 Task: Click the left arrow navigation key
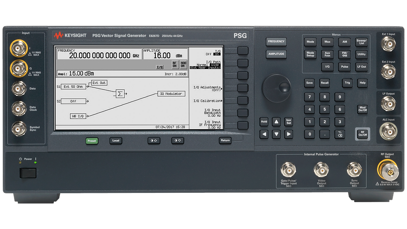coord(264,134)
